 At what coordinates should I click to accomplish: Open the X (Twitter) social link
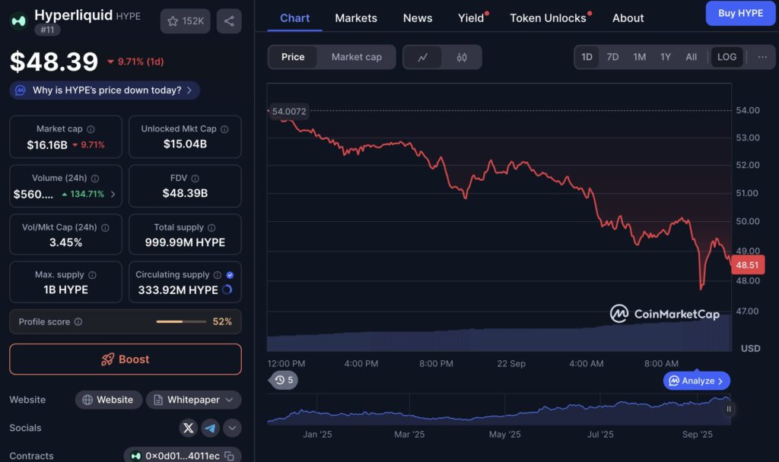(189, 428)
